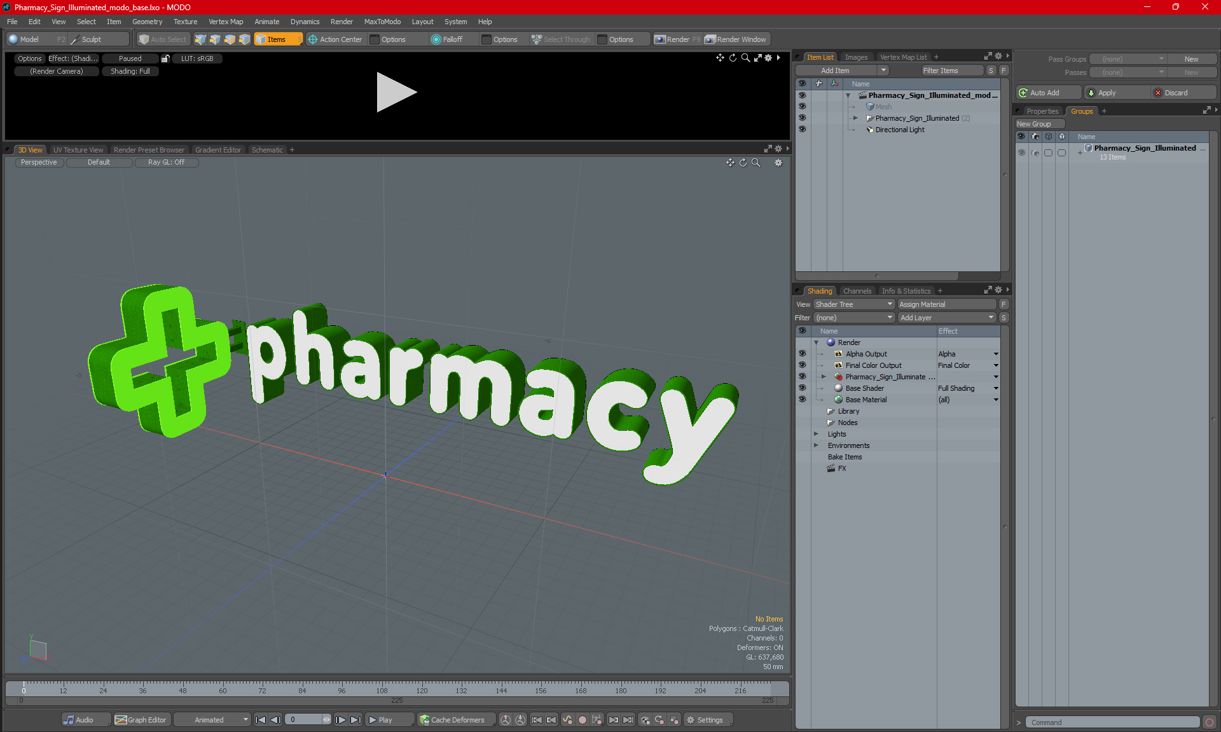1221x732 pixels.
Task: Expand the Environments node in Shader Tree
Action: click(817, 445)
